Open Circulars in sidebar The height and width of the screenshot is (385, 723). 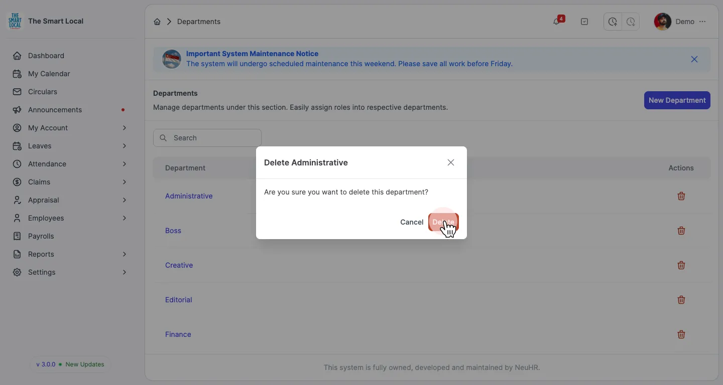pyautogui.click(x=69, y=92)
